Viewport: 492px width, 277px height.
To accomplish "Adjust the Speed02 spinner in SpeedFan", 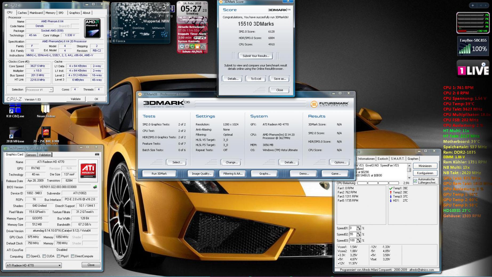I will [x=359, y=234].
